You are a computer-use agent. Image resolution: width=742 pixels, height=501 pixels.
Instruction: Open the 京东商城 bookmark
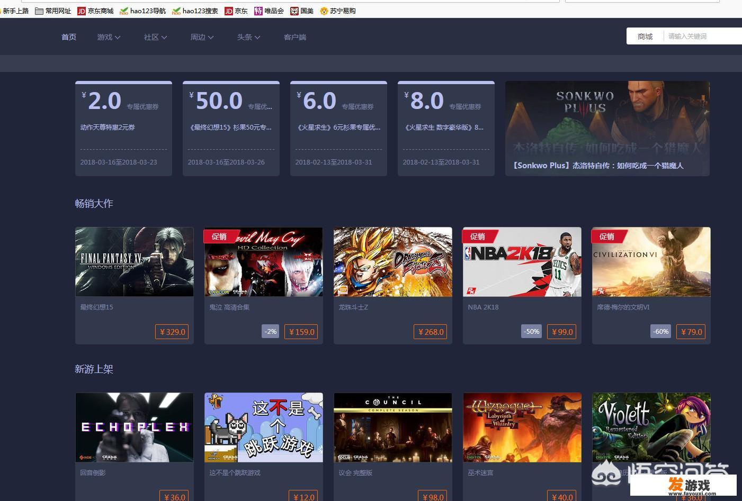pos(95,11)
